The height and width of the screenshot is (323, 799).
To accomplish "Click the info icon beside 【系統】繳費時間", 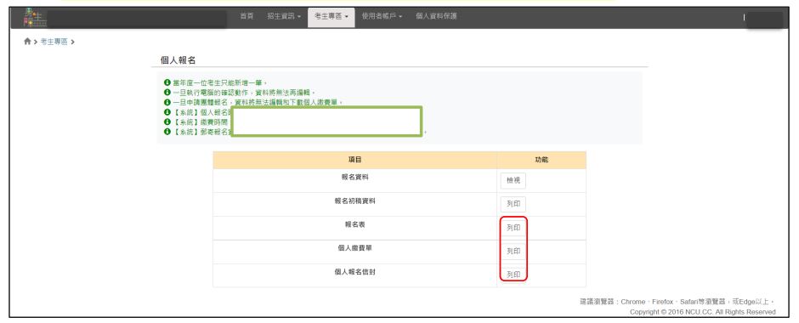I will [x=167, y=122].
